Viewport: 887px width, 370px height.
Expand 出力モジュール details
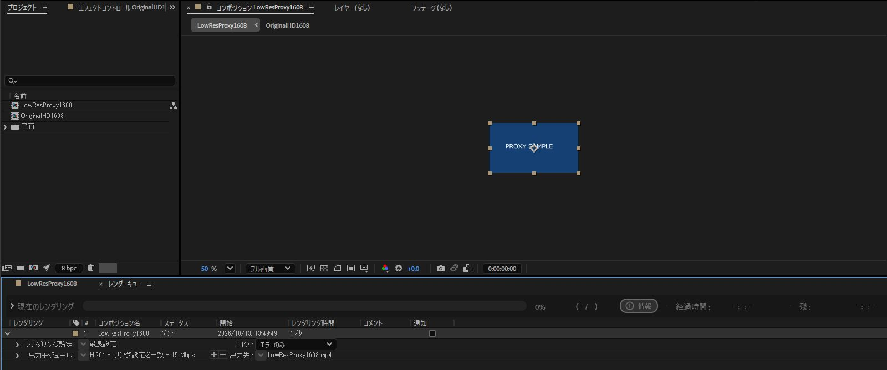pyautogui.click(x=17, y=356)
